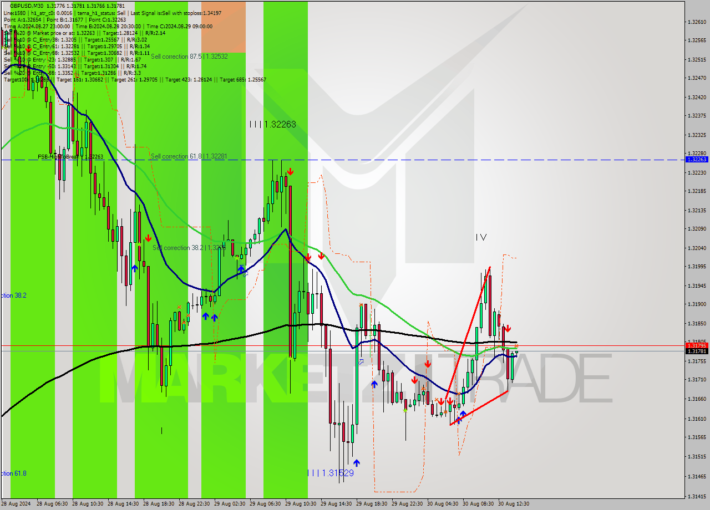Viewport: 710px width, 510px height.
Task: Click the '29 Aug 06:30' time axis label
Action: (x=266, y=504)
